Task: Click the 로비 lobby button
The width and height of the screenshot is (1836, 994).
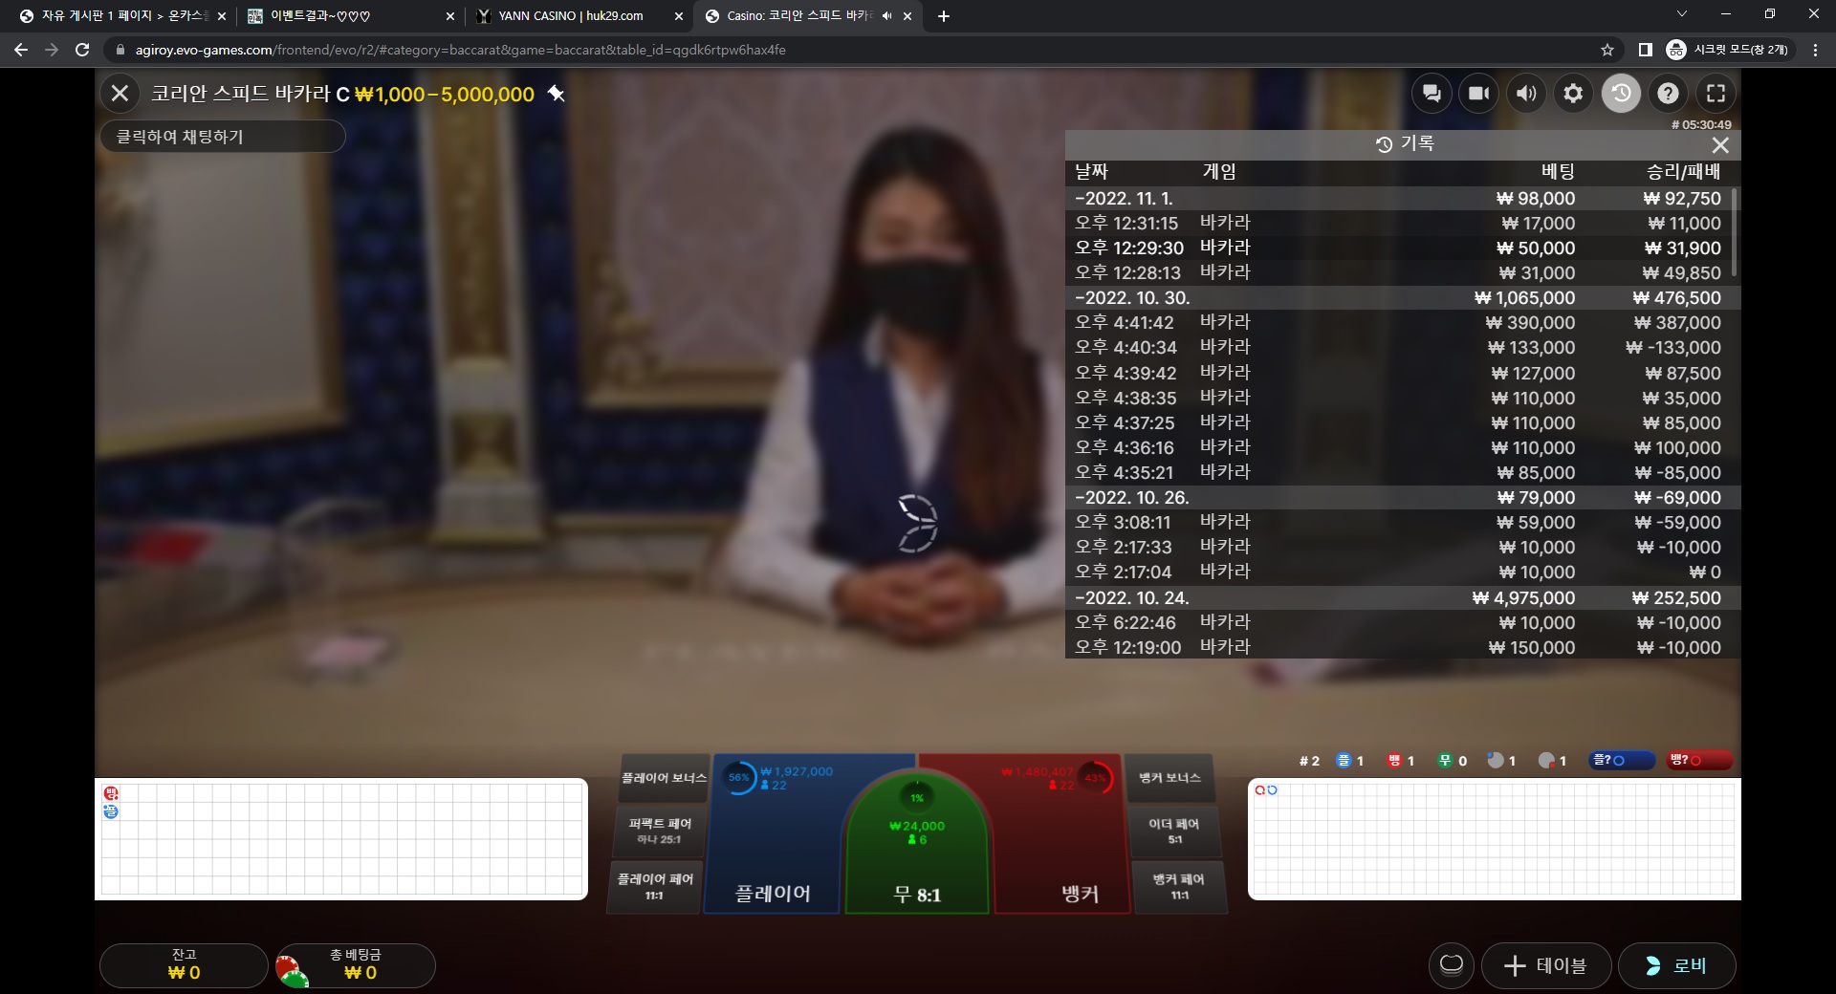Action: [1676, 966]
